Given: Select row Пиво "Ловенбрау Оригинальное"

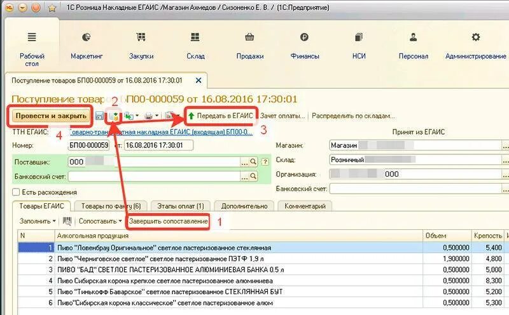Looking at the screenshot, I should [x=263, y=248].
